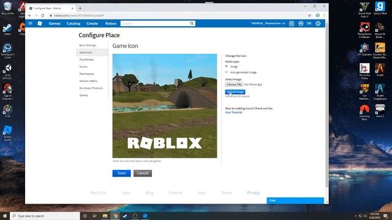Open File Explorer from the taskbar
The image size is (392, 220).
tap(105, 216)
